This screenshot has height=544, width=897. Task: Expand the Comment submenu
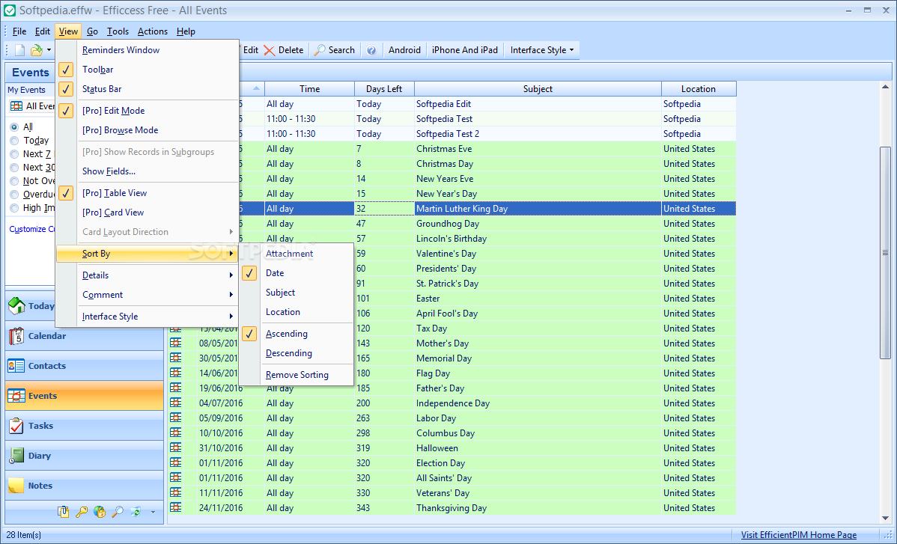point(147,295)
